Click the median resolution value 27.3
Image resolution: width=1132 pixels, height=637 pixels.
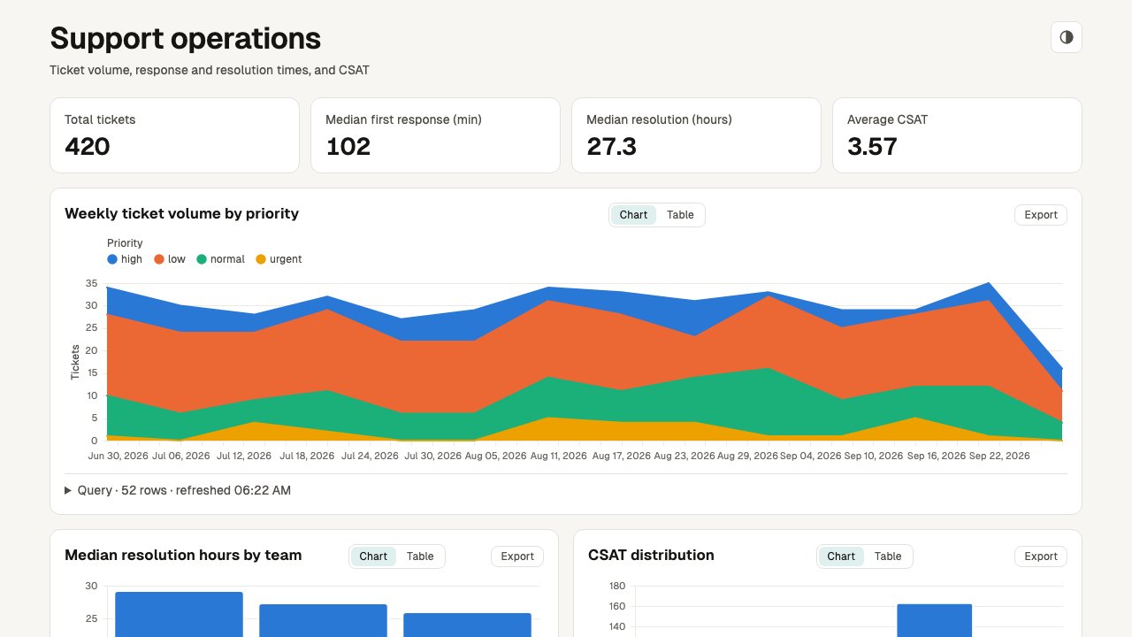pyautogui.click(x=612, y=147)
